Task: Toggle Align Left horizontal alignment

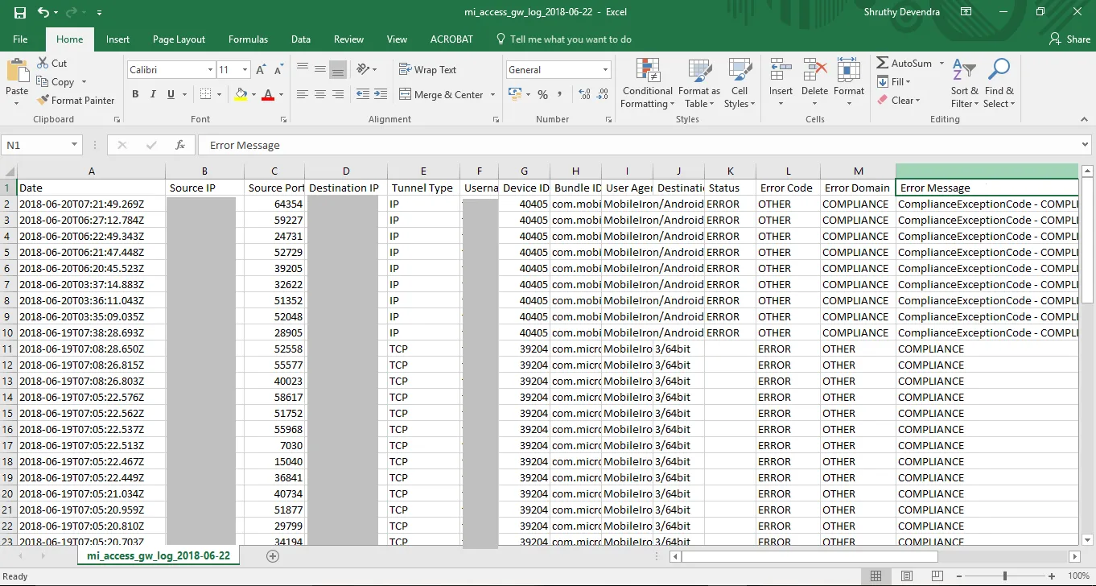Action: click(302, 94)
